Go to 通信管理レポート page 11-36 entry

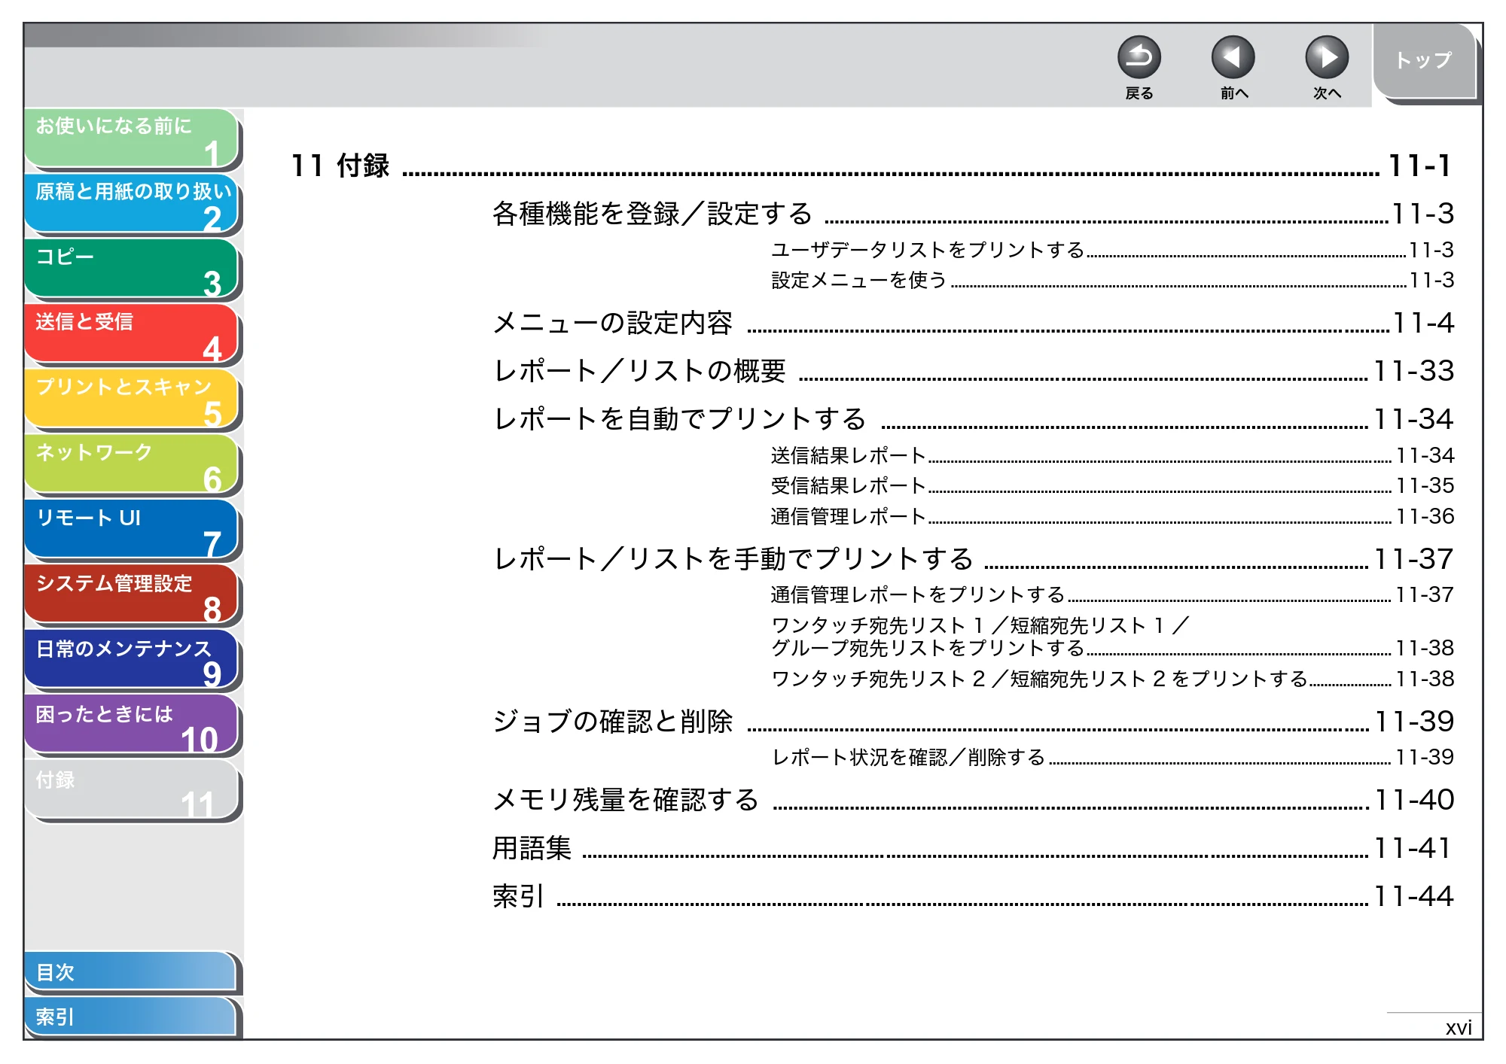(1112, 516)
